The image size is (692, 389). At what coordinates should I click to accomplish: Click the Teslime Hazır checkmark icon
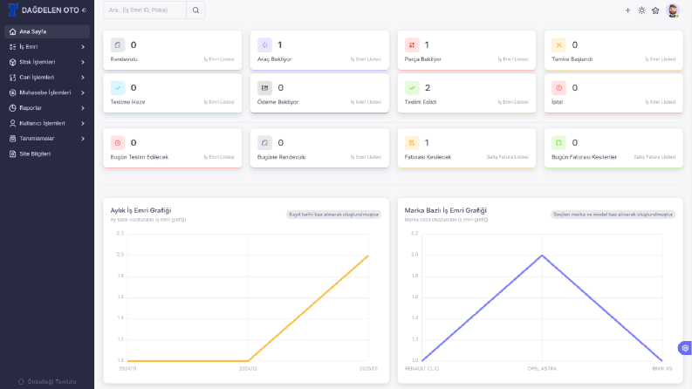118,88
